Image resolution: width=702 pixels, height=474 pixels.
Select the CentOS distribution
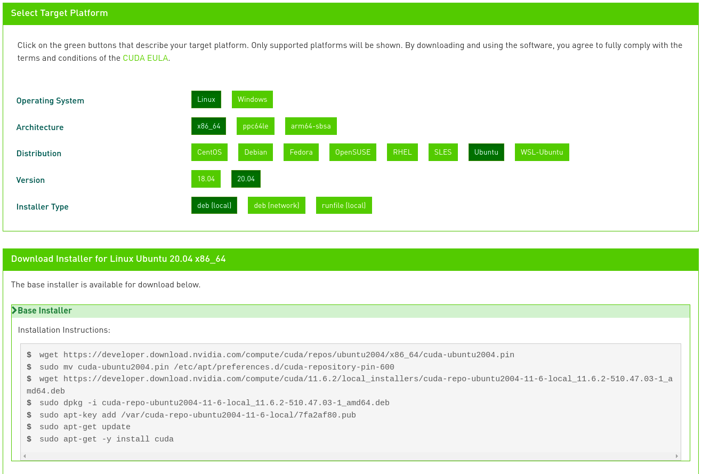coord(209,152)
